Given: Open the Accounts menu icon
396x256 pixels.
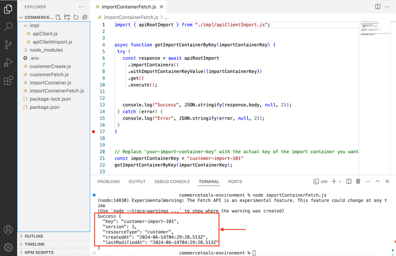Looking at the screenshot, I should coord(8,230).
